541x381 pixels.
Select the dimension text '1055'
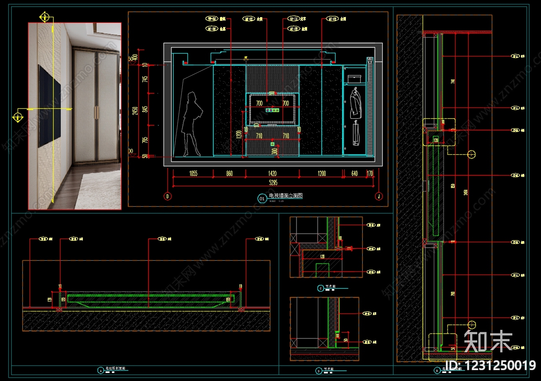[x=193, y=174]
